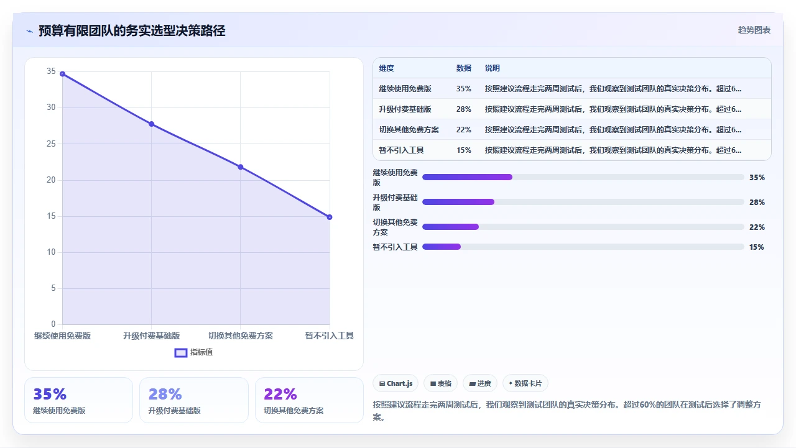This screenshot has height=448, width=796.
Task: Click the 升级付费基础版 progress bar
Action: (x=583, y=202)
